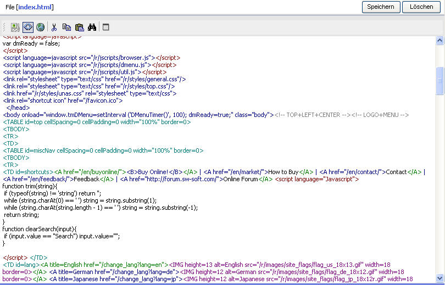Image resolution: width=445 pixels, height=285 pixels.
Task: Open the browser preview globe icon
Action: pos(40,27)
